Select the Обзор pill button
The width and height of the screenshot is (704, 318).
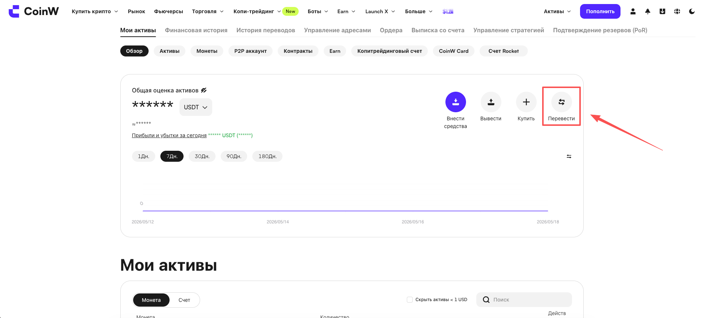click(134, 51)
